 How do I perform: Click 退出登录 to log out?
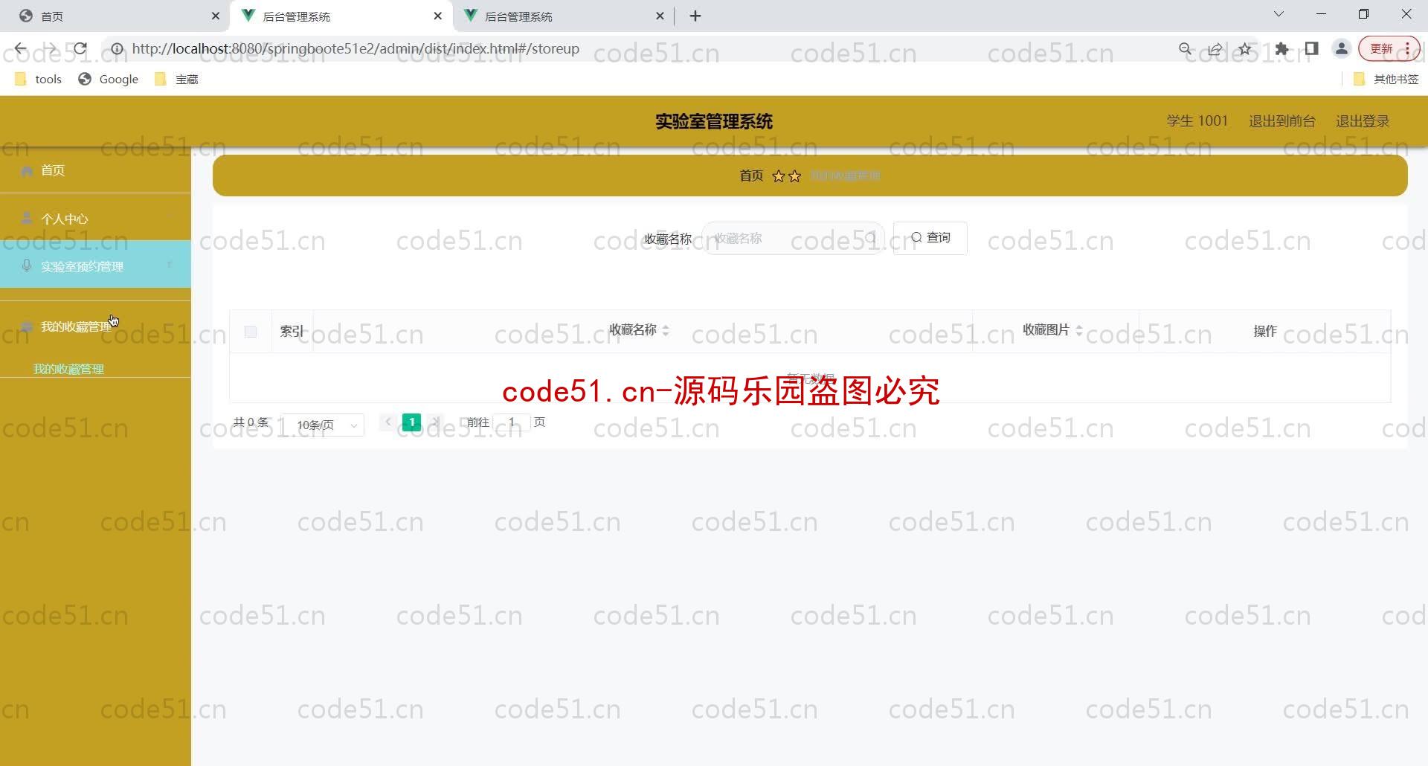tap(1363, 120)
